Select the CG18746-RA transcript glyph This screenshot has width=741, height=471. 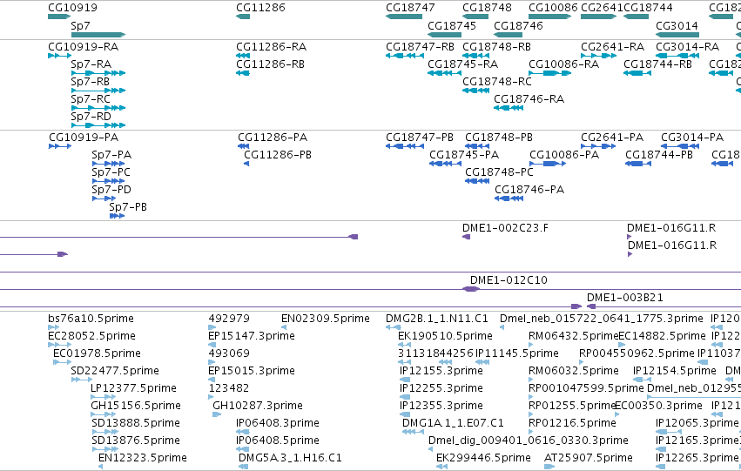[509, 108]
